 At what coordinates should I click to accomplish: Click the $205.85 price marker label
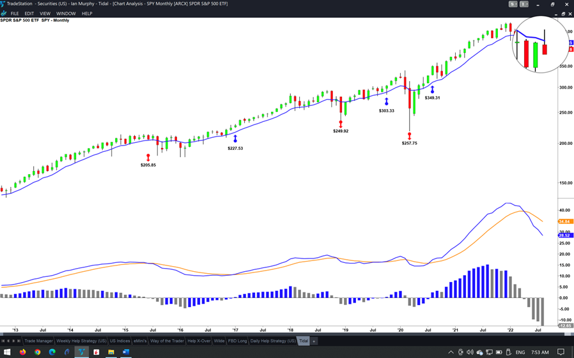[x=148, y=165]
